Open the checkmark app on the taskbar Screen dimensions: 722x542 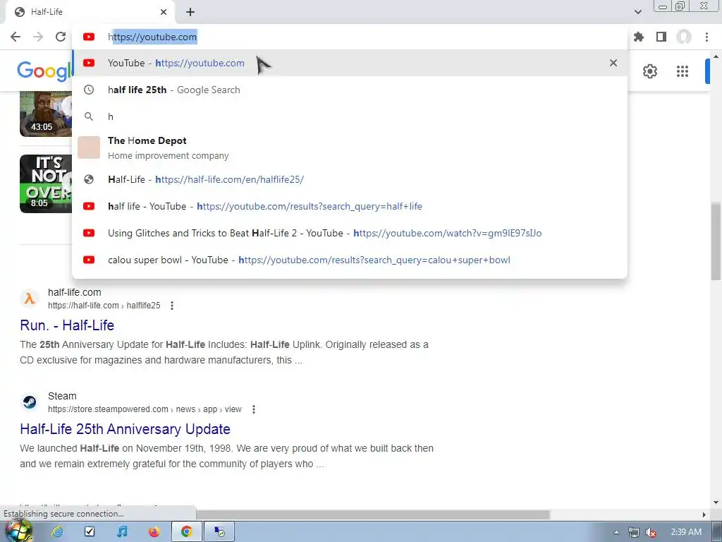click(x=90, y=532)
